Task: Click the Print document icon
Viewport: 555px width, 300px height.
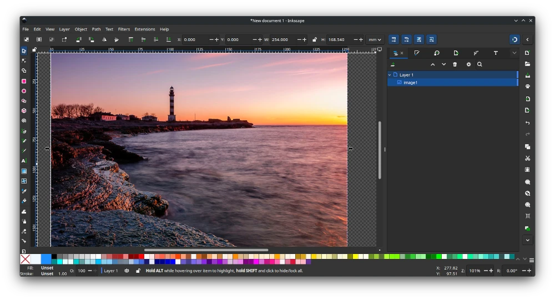Action: pyautogui.click(x=527, y=87)
